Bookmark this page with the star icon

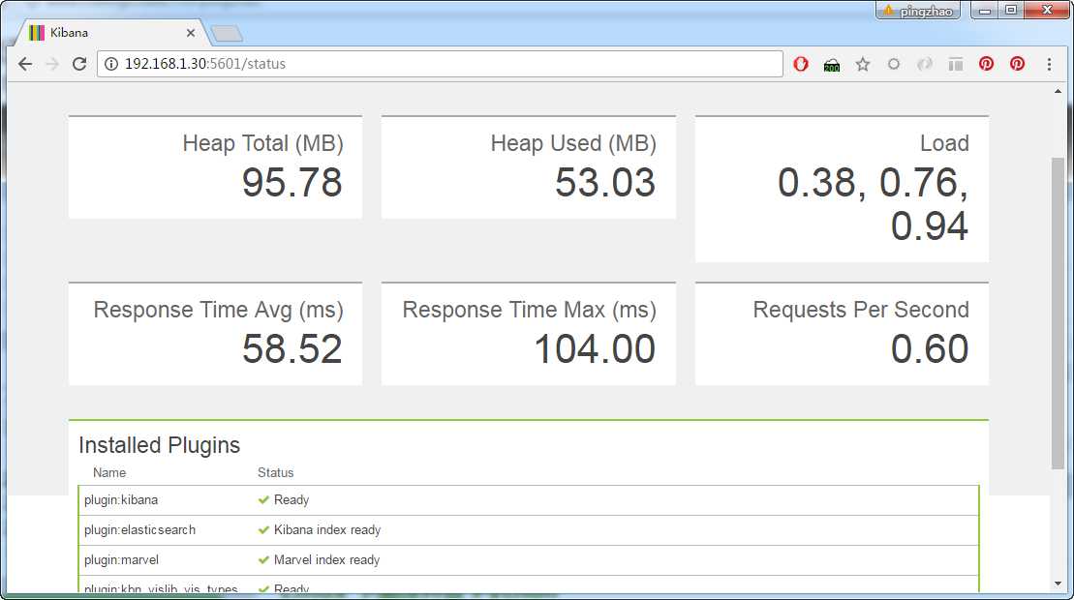862,64
